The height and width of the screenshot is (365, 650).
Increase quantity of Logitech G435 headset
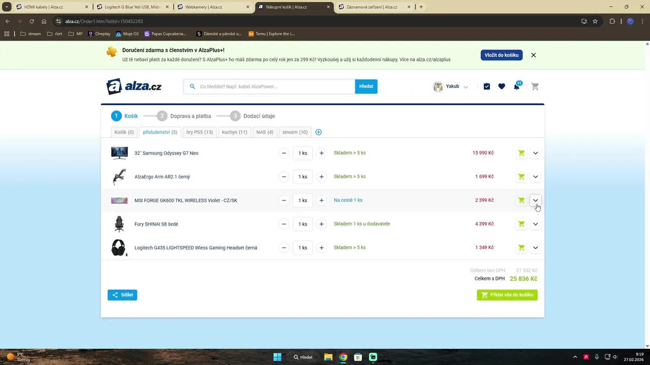click(x=321, y=248)
